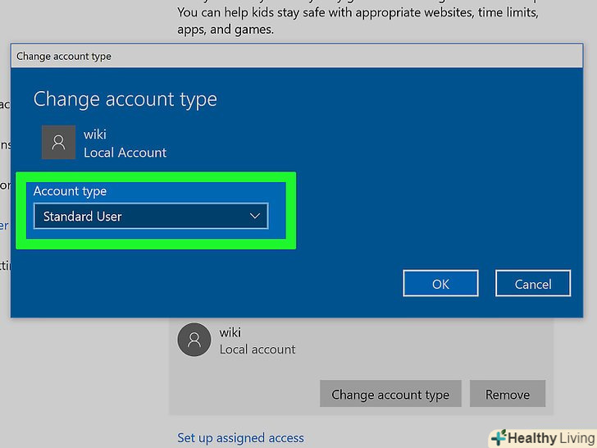Open the Set up assigned access link
Image resolution: width=597 pixels, height=448 pixels.
point(240,438)
